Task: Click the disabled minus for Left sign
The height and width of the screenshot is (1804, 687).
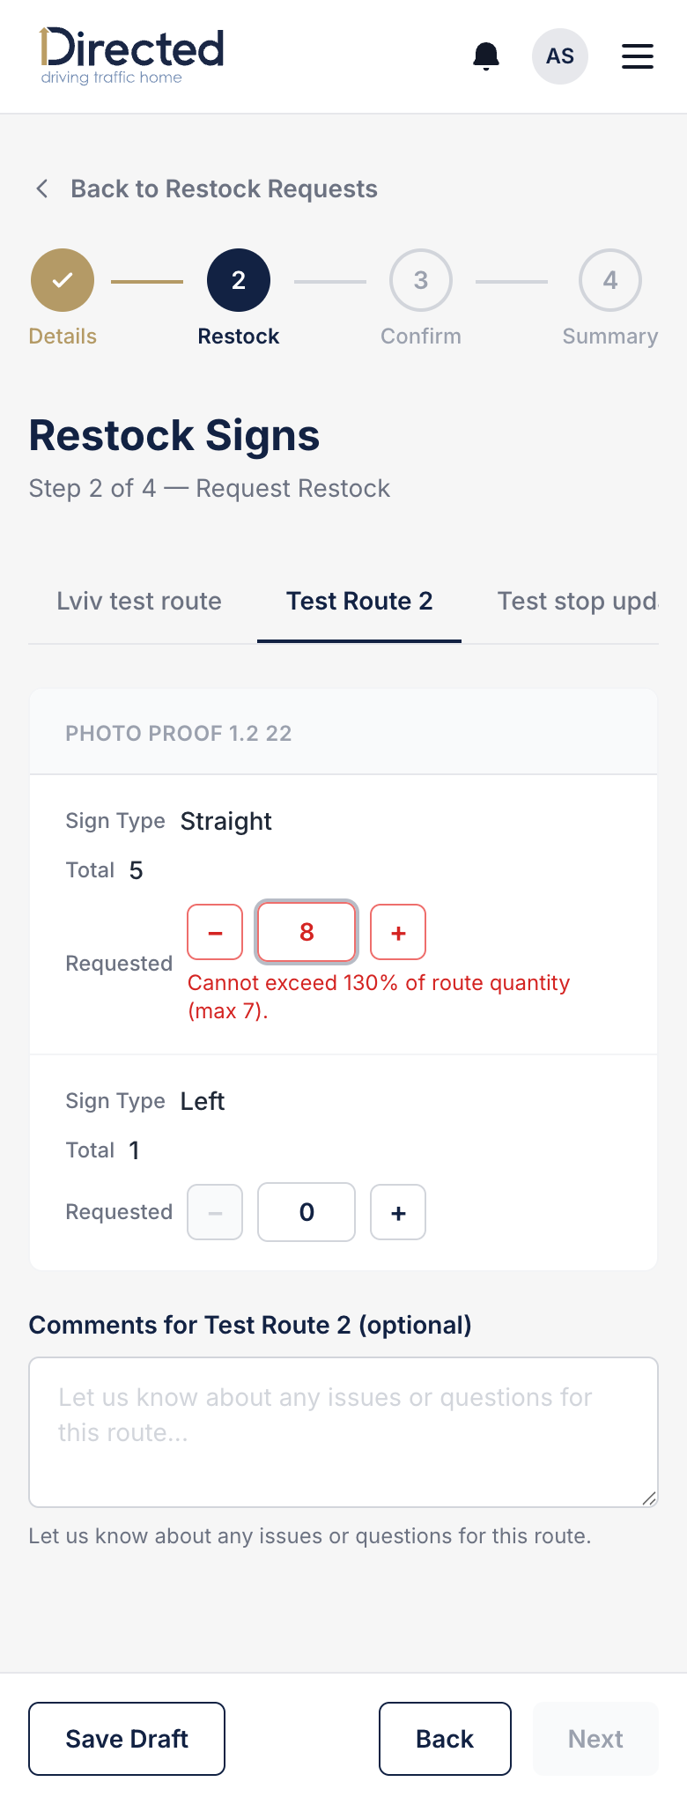Action: [215, 1212]
